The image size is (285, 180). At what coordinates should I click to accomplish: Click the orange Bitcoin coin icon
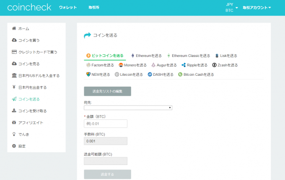(88, 56)
